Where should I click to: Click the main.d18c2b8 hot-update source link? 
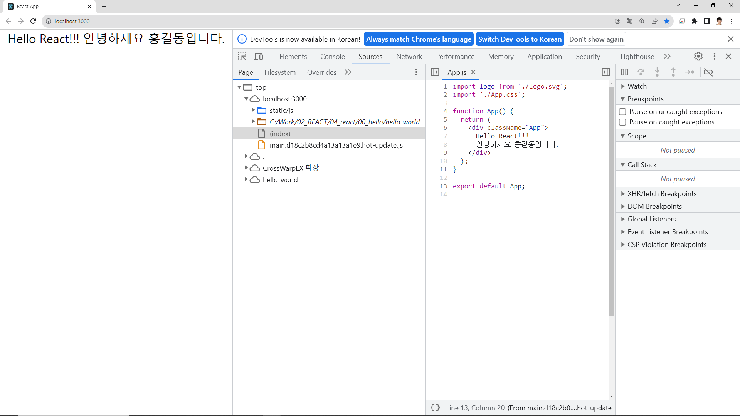coord(569,408)
